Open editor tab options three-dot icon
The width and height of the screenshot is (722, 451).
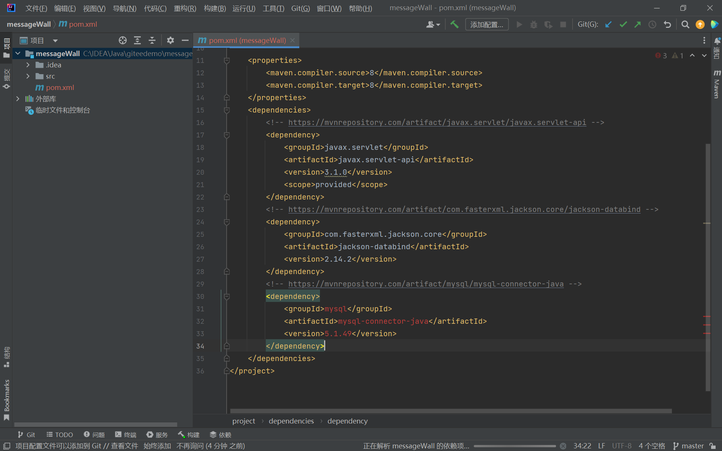[704, 40]
